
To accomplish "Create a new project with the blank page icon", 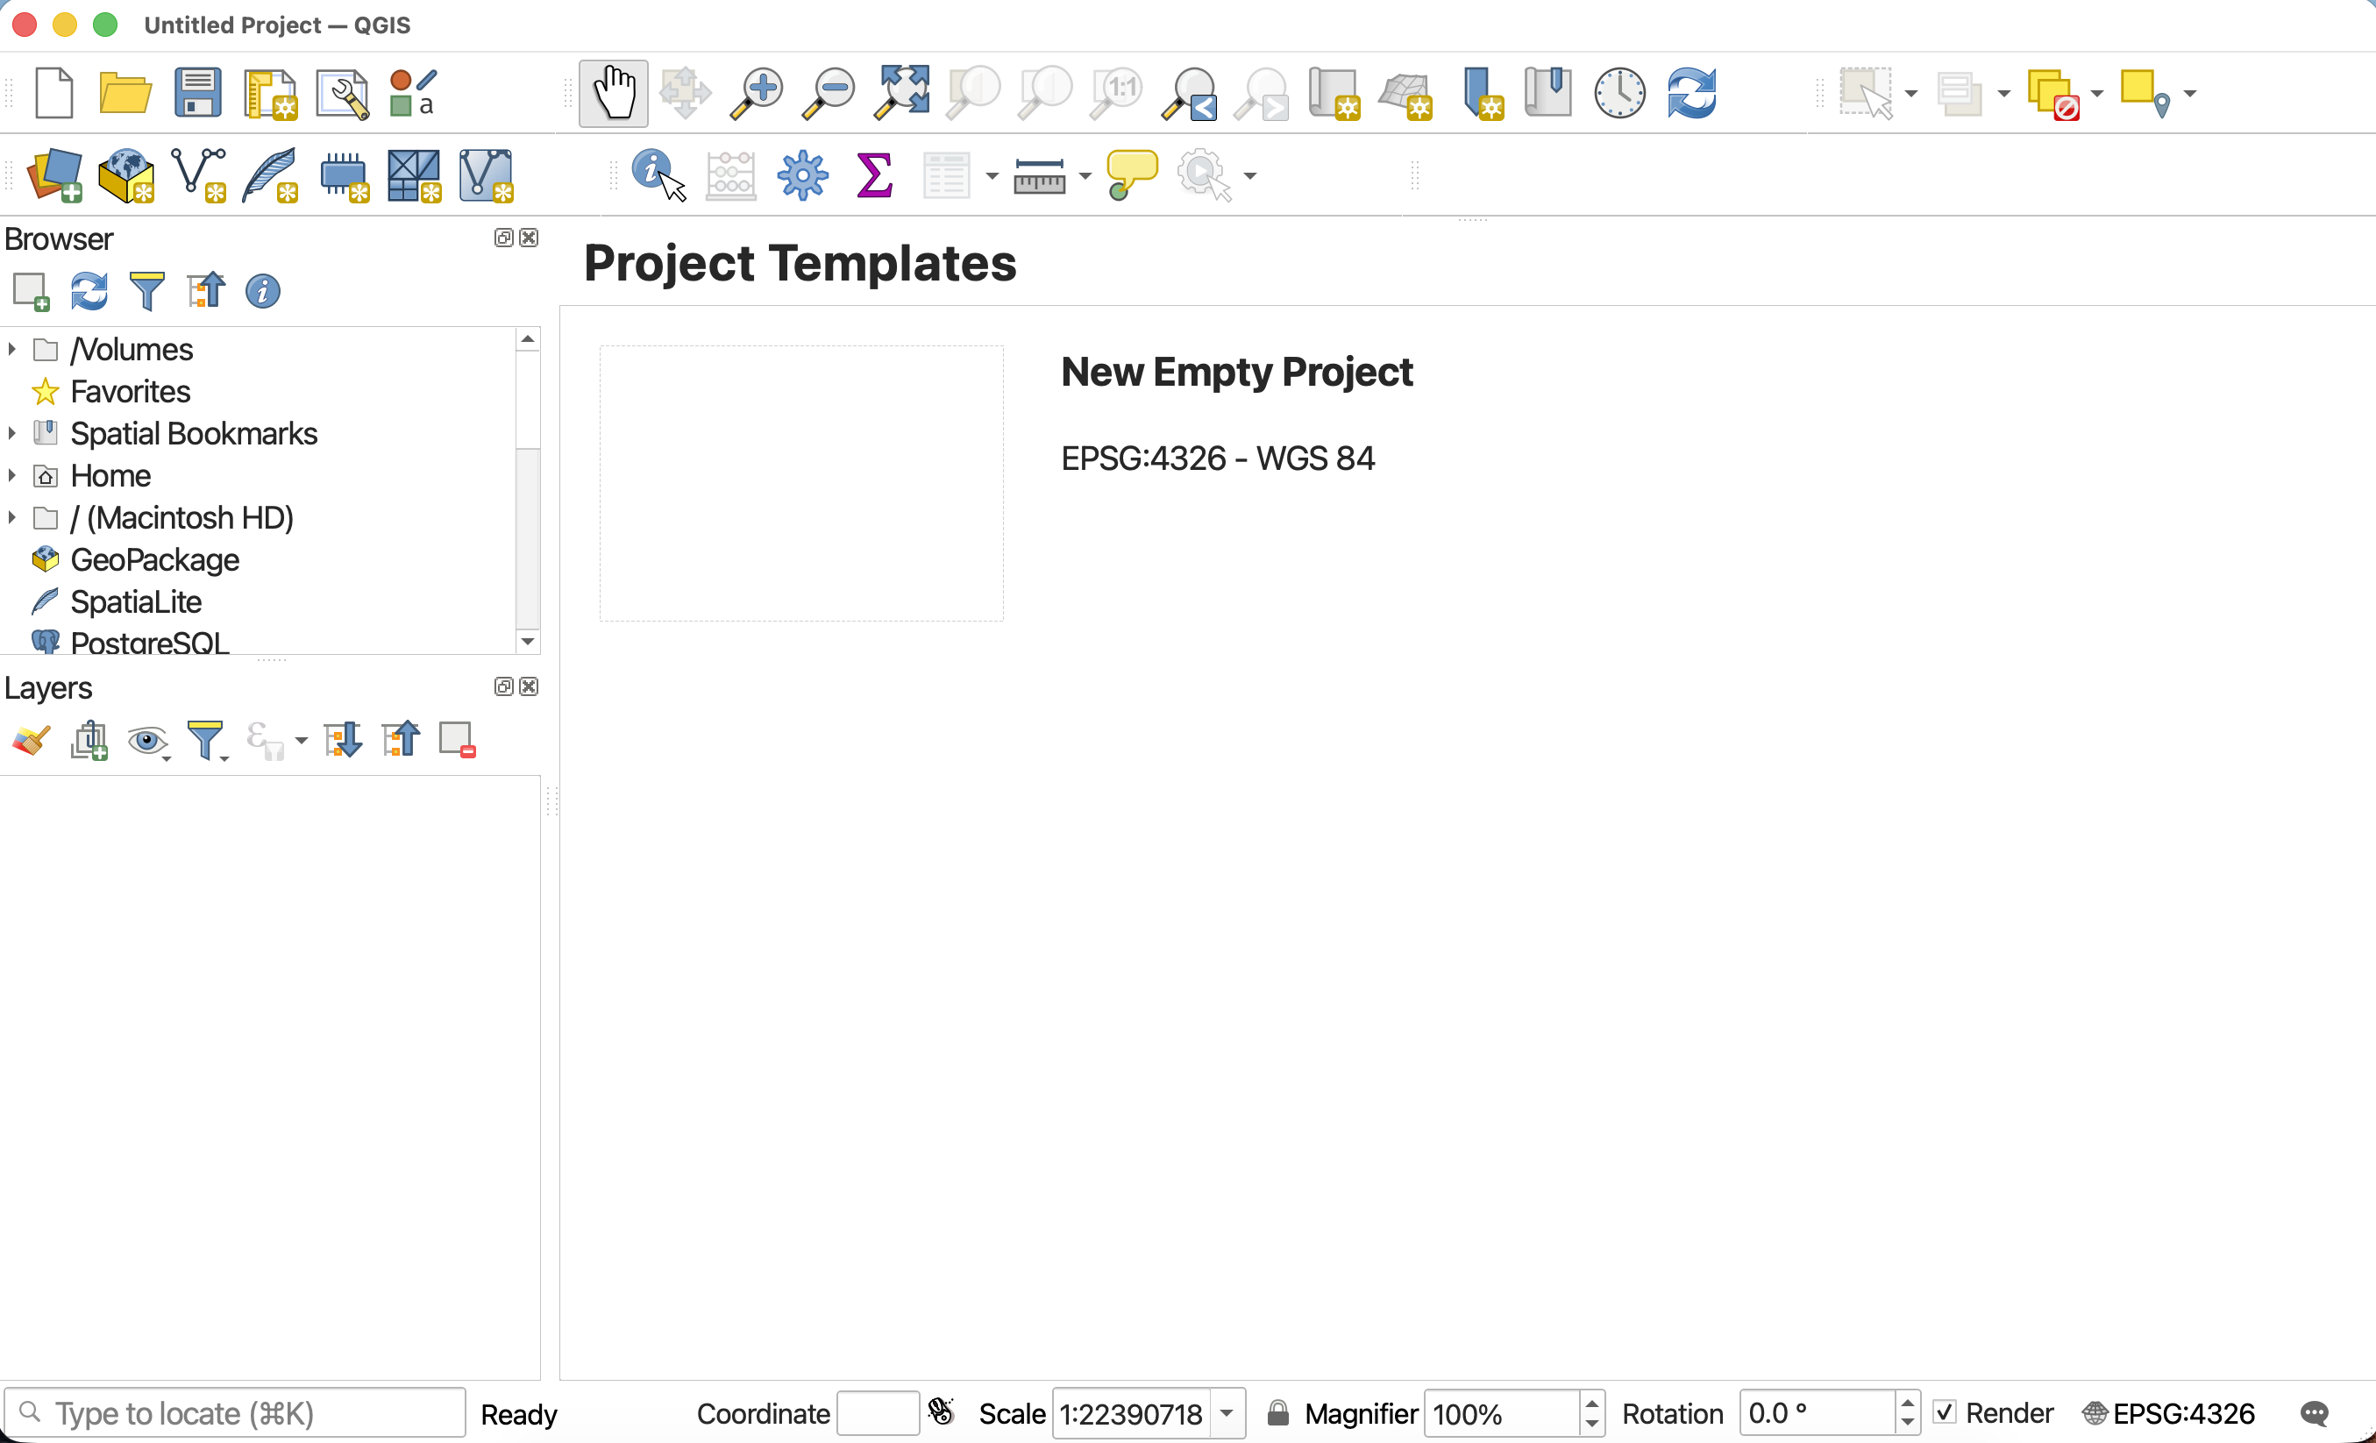I will point(54,94).
